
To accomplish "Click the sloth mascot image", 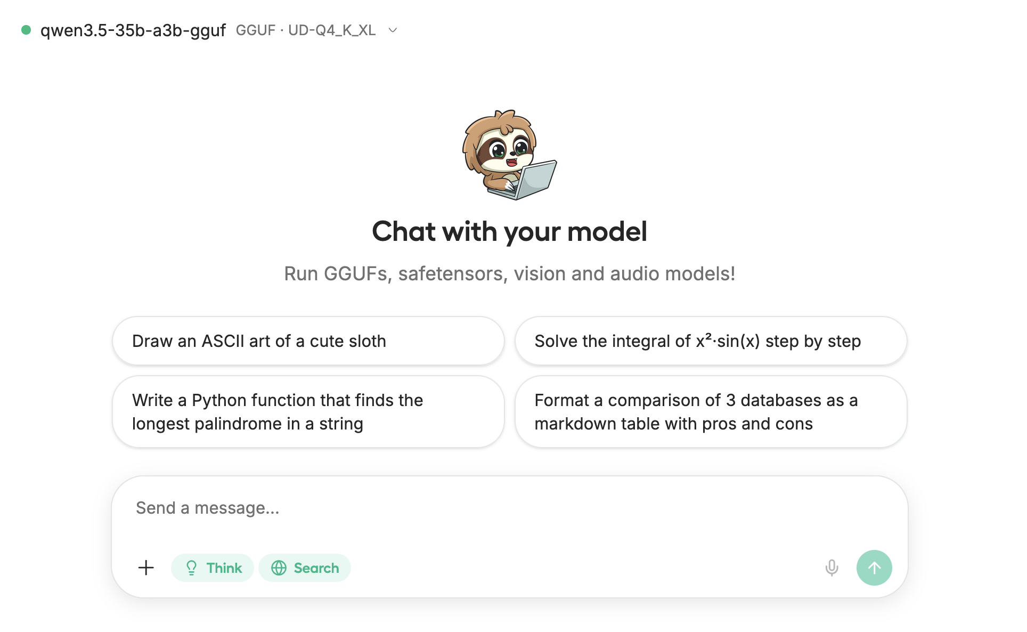I will point(509,155).
